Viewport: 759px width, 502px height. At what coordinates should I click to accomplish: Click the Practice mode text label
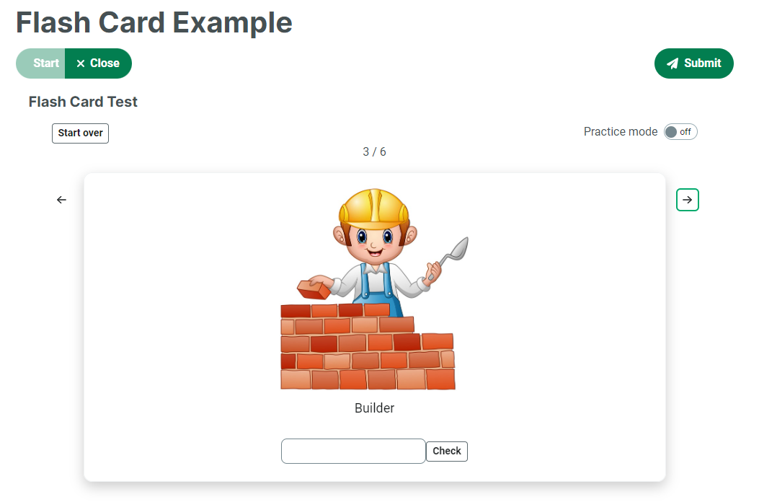click(620, 132)
